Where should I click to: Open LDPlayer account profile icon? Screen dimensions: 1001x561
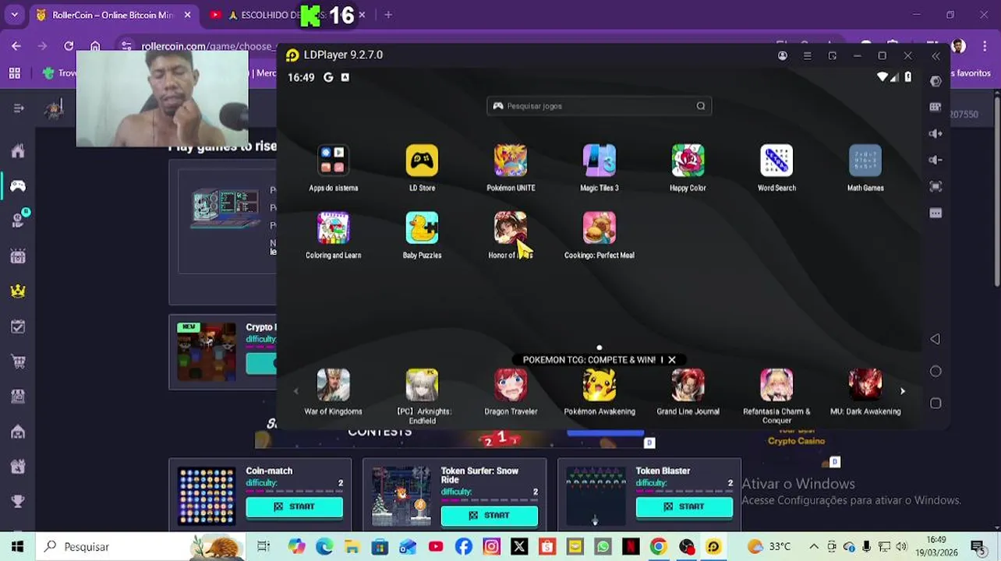click(x=782, y=55)
